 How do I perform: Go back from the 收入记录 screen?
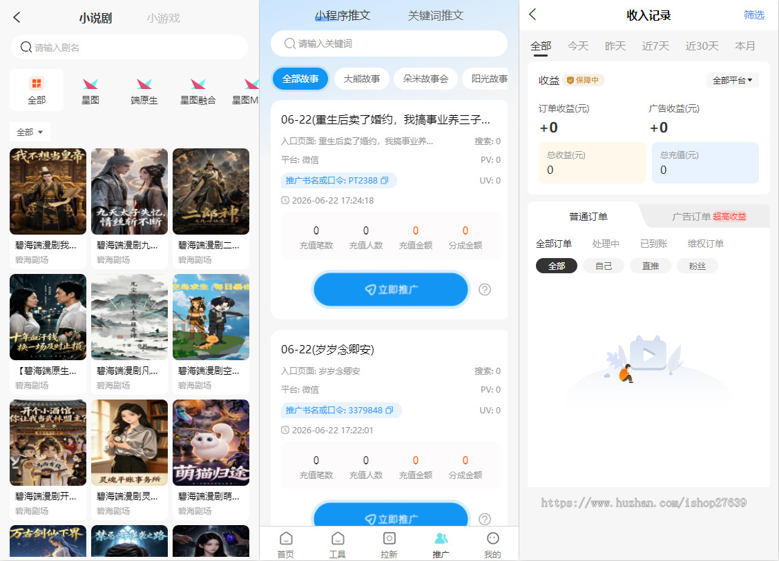coord(532,14)
